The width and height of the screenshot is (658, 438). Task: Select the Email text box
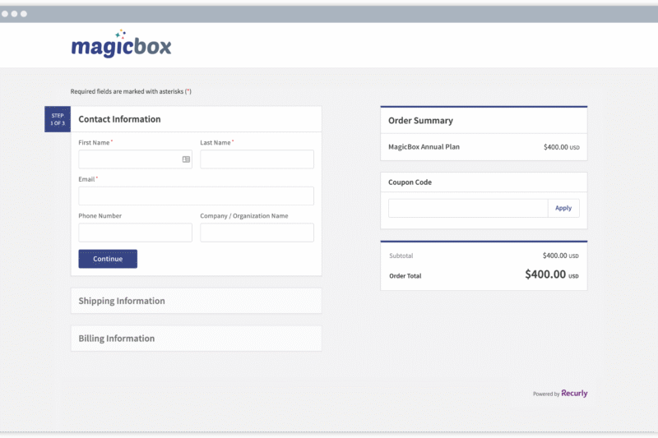[x=196, y=196]
